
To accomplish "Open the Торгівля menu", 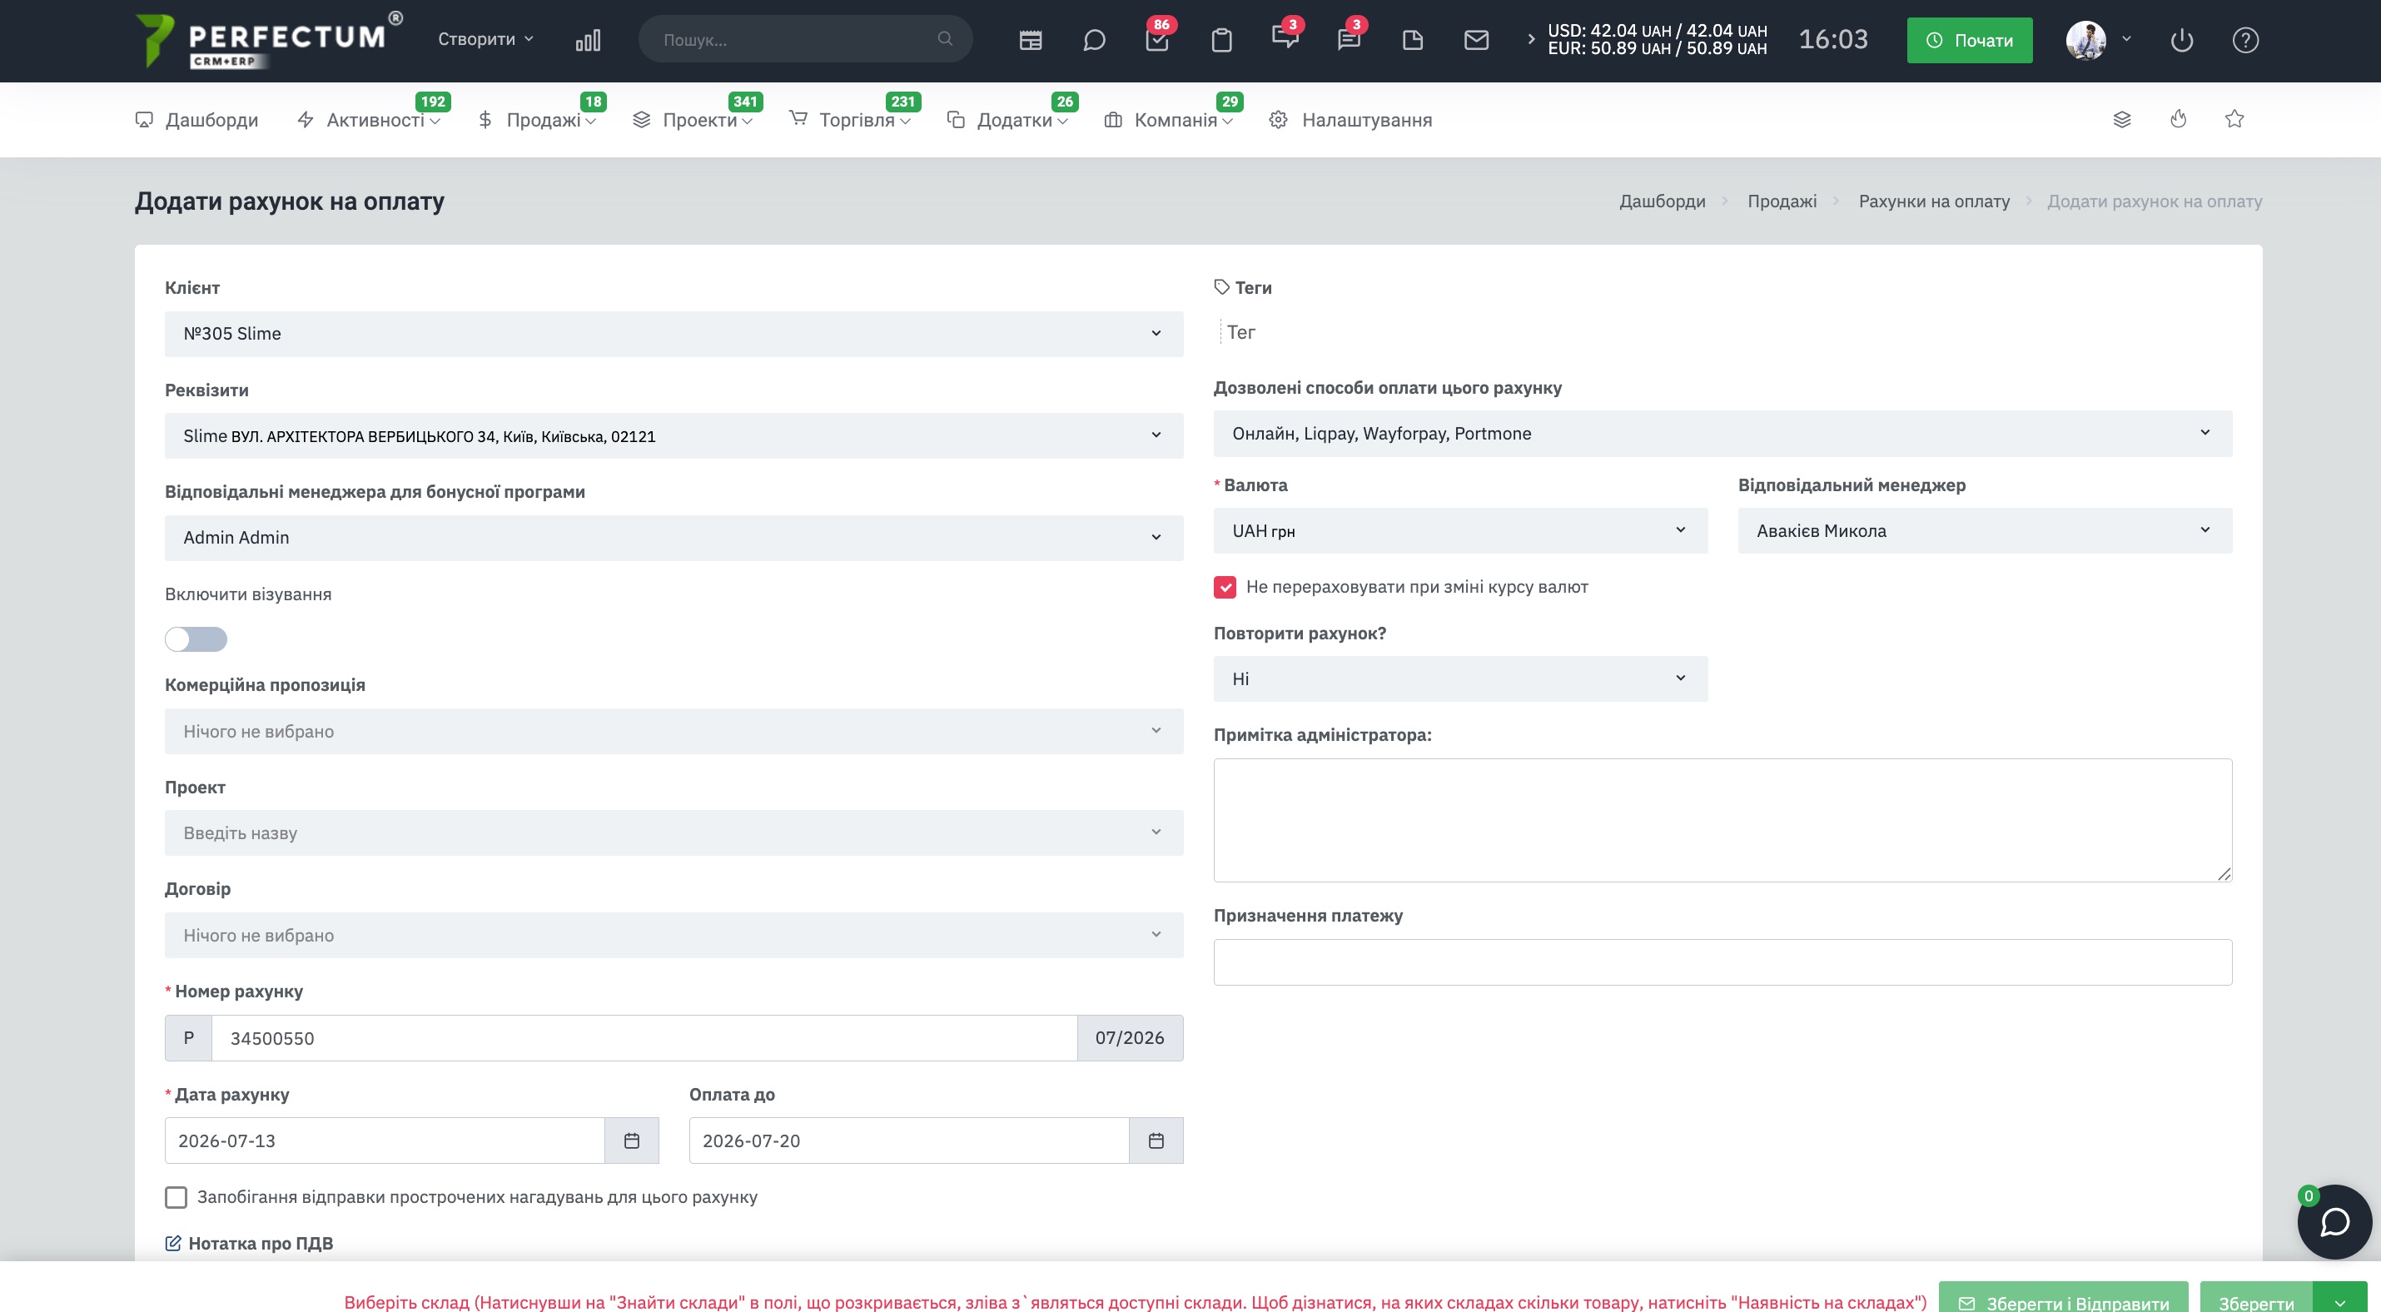I will (849, 120).
